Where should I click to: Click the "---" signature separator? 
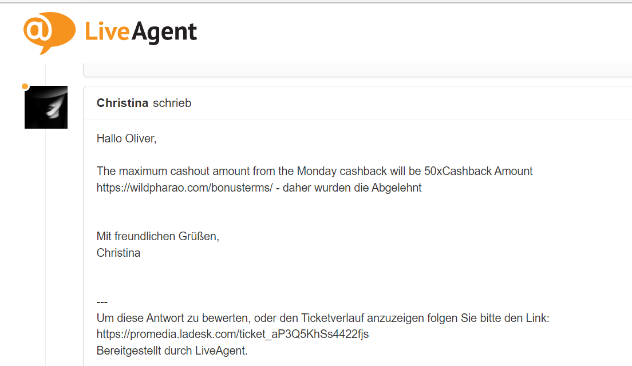[x=102, y=302]
